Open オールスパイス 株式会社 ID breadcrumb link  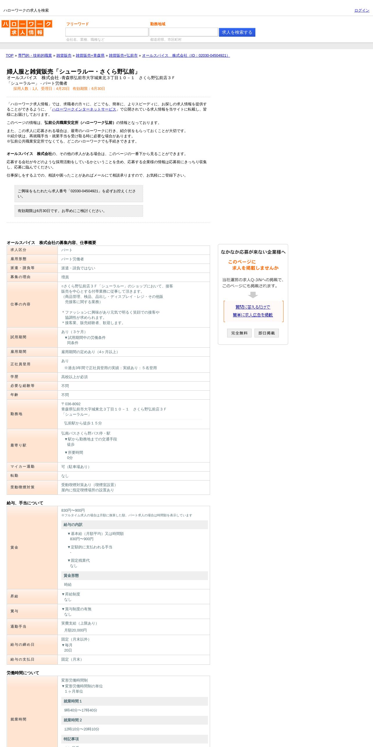click(186, 56)
